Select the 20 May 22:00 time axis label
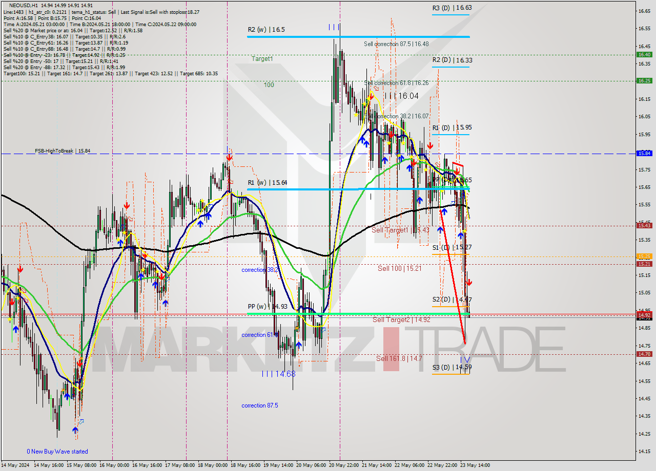 343,465
